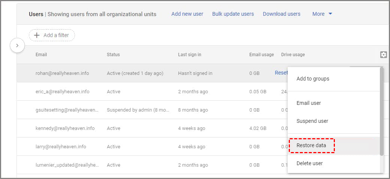Select the kennedy@reallyheaven.info row
Viewport: 390px width, 179px height.
coord(65,128)
